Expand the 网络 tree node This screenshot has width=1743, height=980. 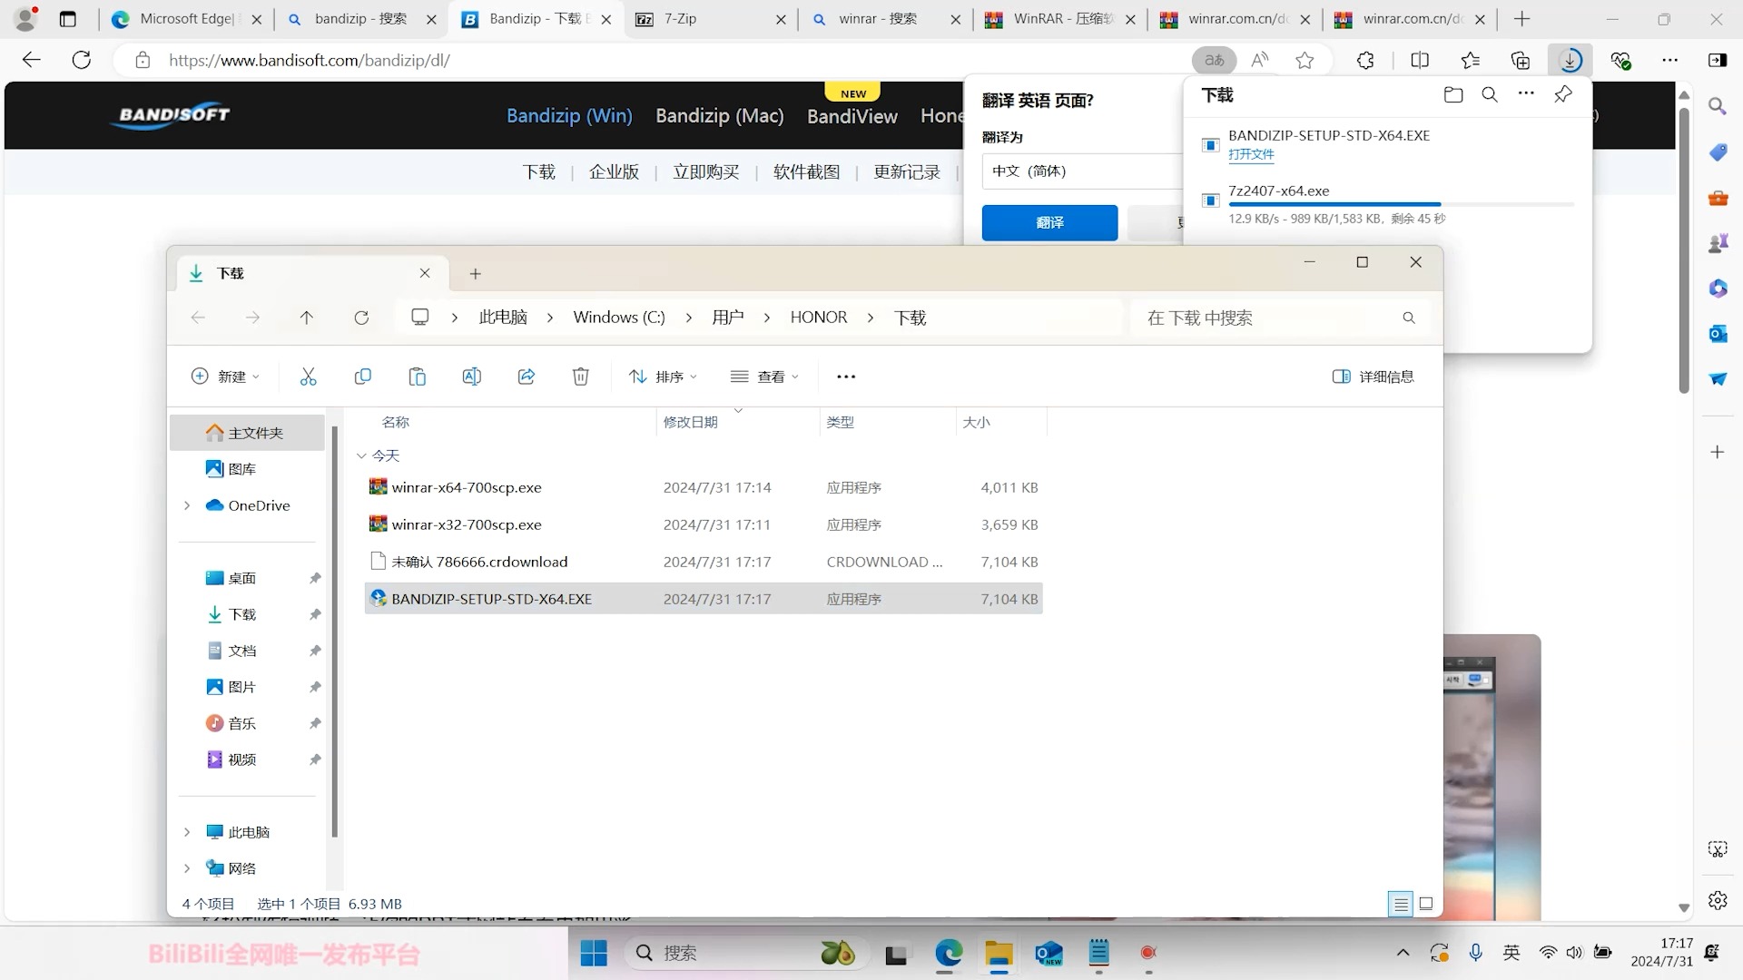(187, 868)
